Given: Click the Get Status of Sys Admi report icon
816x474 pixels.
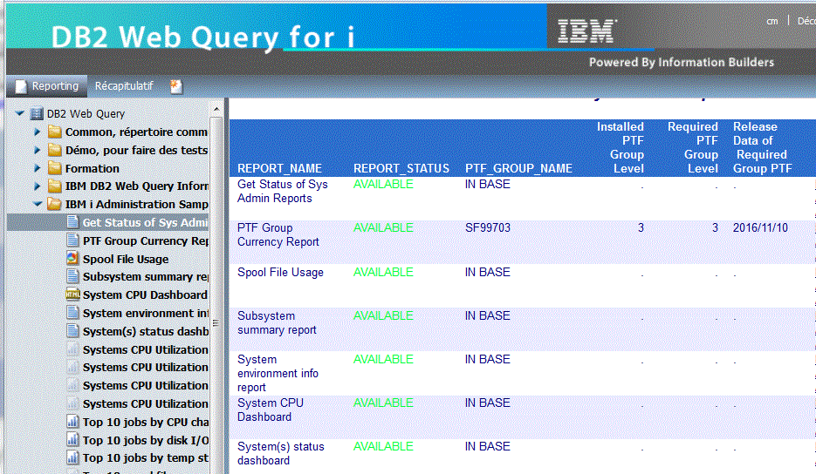Looking at the screenshot, I should coord(73,222).
